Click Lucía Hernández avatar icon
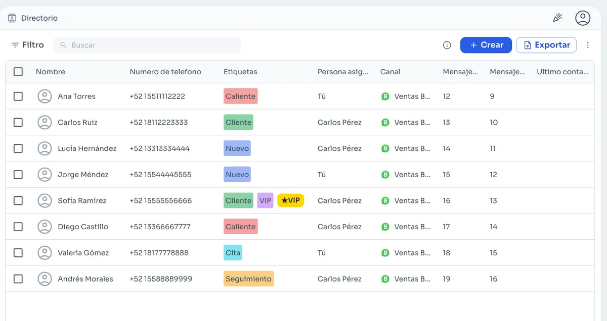 [x=45, y=148]
